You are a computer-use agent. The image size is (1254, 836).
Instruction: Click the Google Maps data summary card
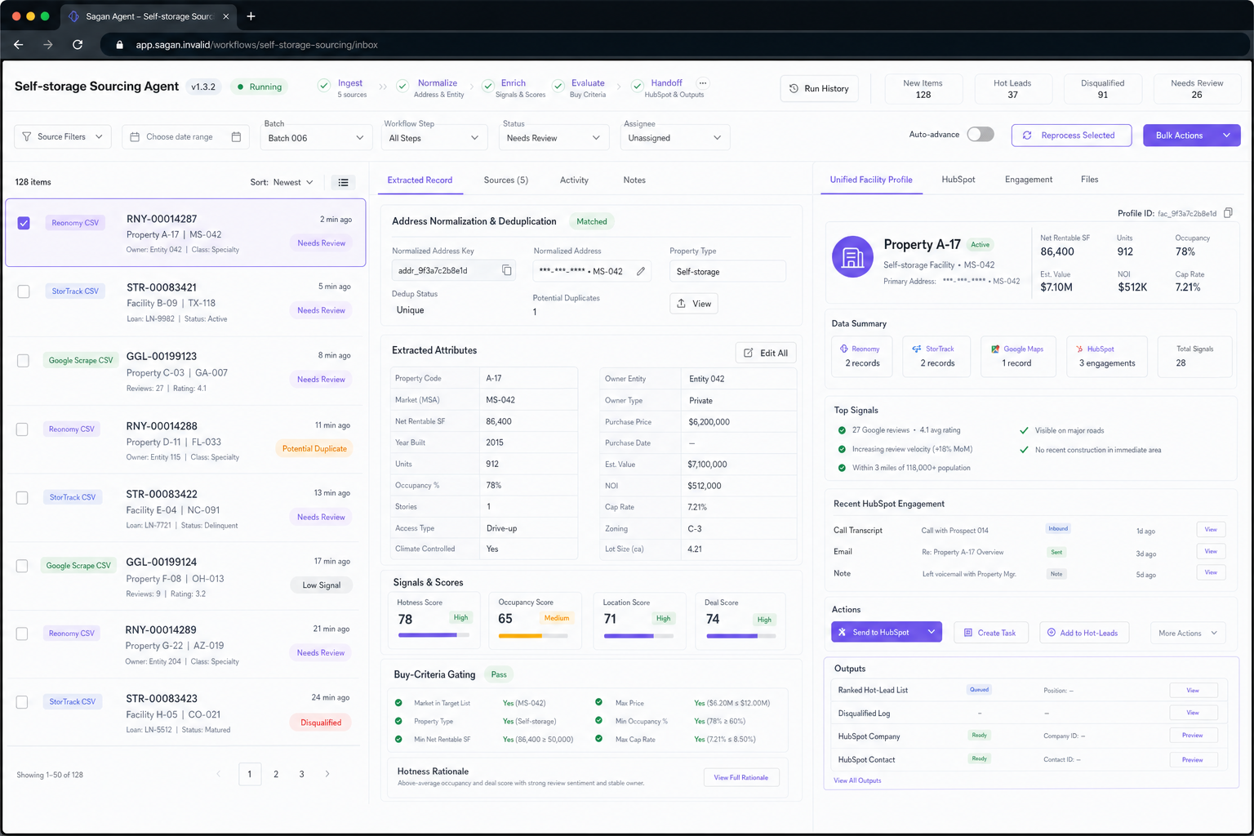click(1018, 356)
